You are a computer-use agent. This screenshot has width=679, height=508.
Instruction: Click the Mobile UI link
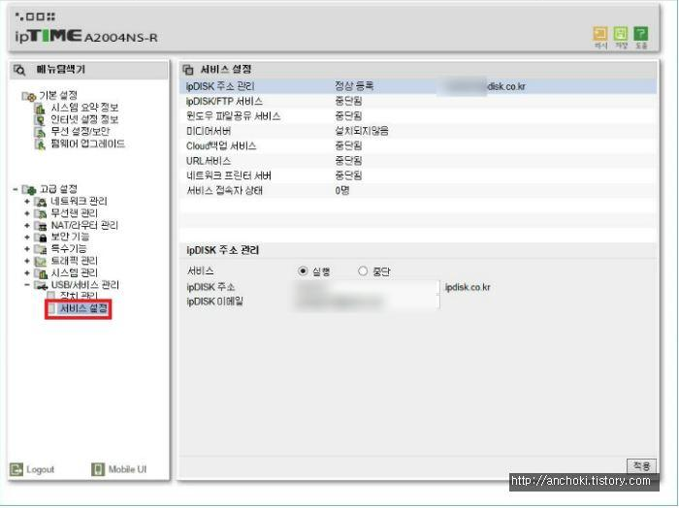click(127, 469)
